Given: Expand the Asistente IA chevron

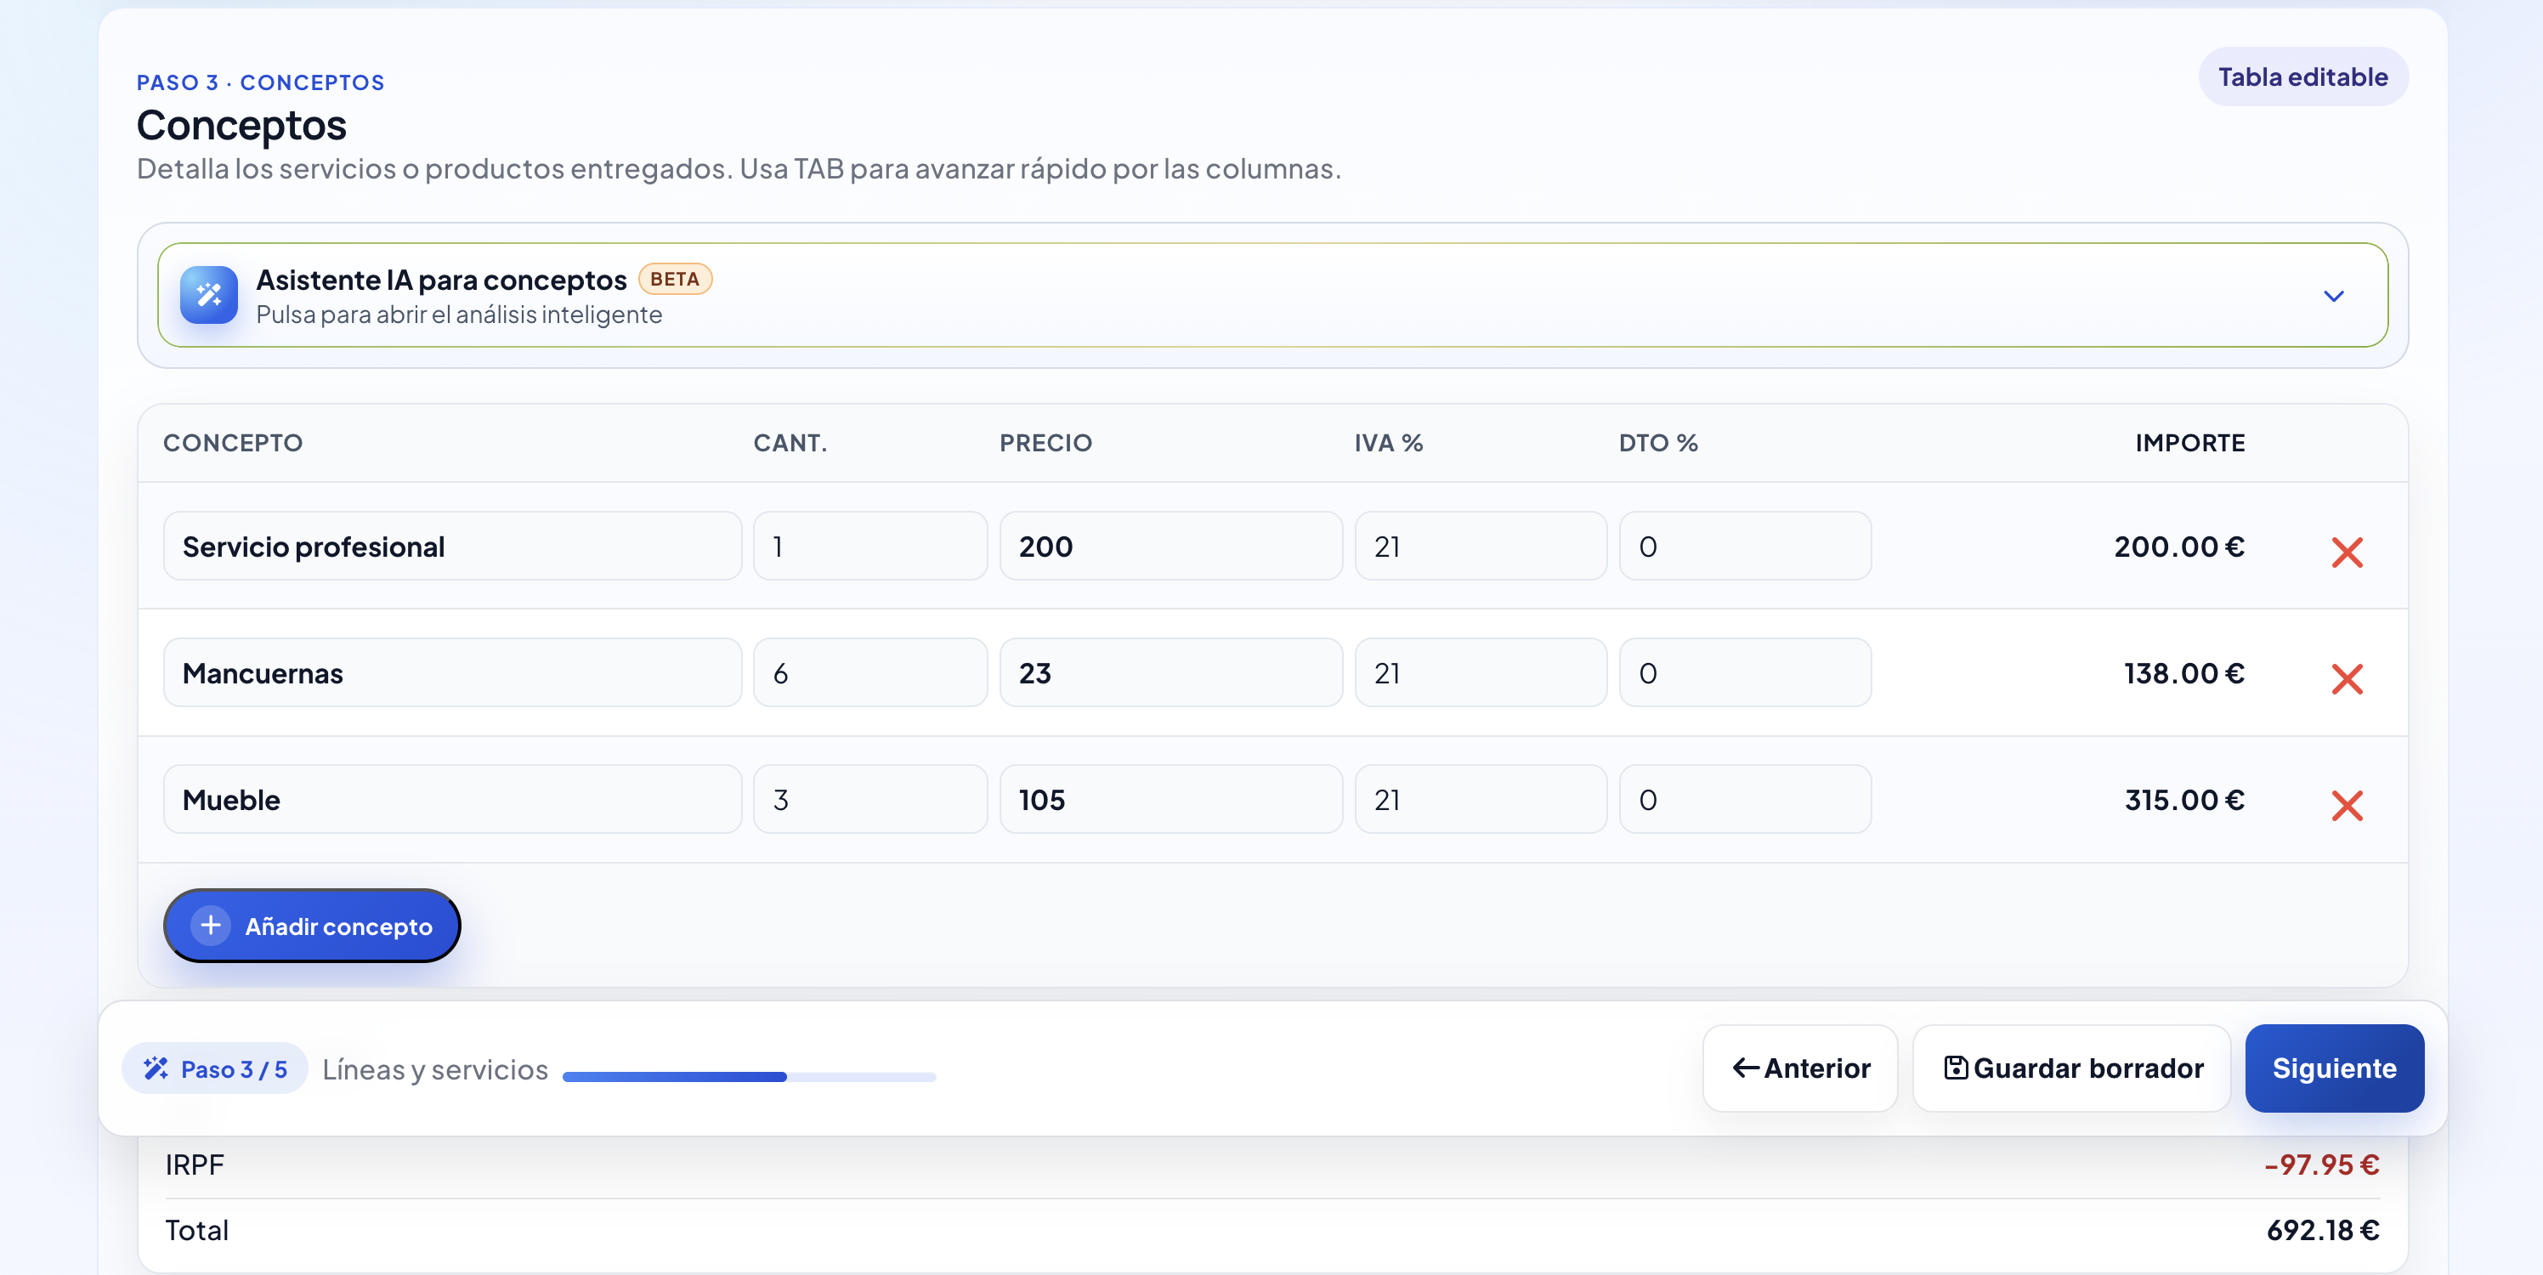Looking at the screenshot, I should (2333, 295).
